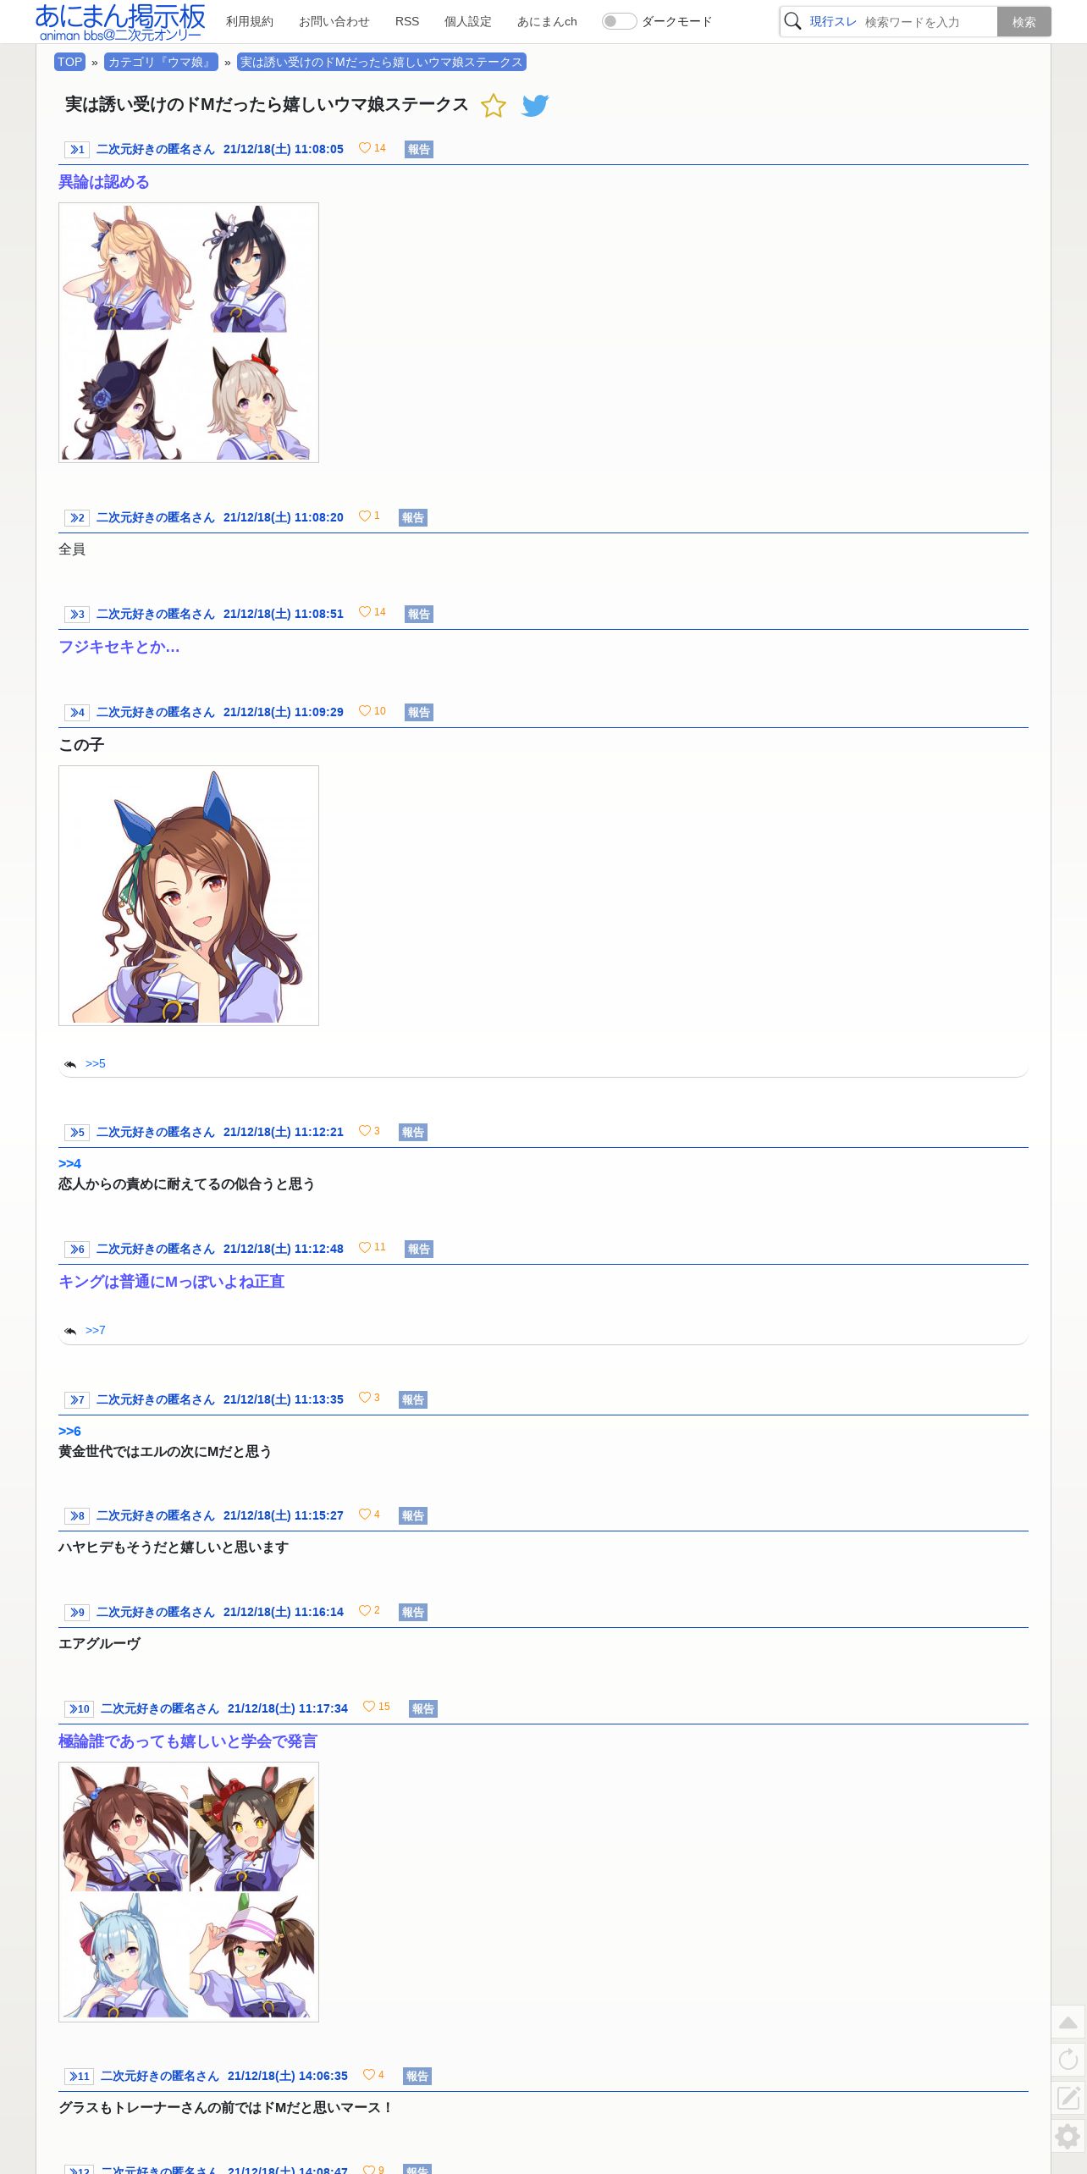Open the 個人設定 menu item
The image size is (1087, 2174).
point(468,21)
